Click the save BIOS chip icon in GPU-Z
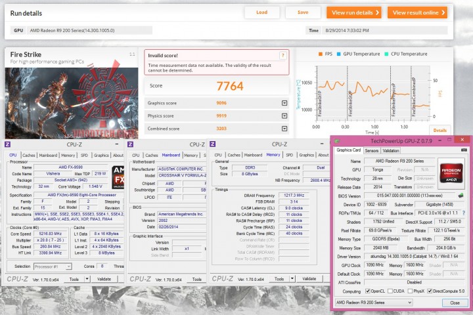Image resolution: width=473 pixels, height=315 pixels. [461, 196]
